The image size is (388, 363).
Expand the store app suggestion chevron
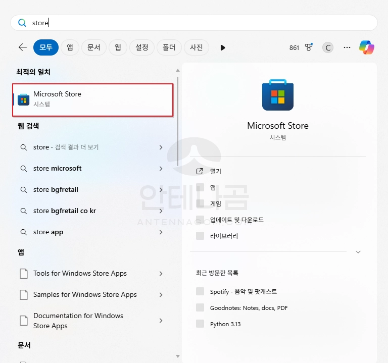161,232
